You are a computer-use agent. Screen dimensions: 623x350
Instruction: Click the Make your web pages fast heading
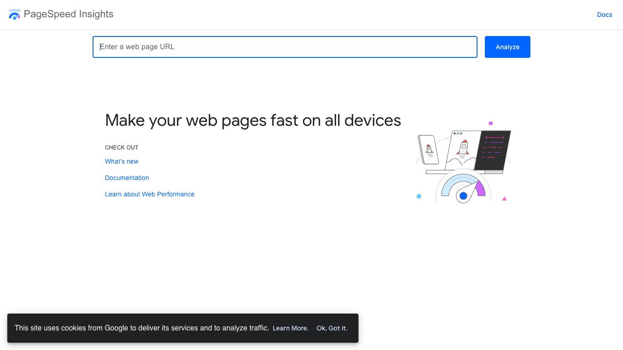pyautogui.click(x=253, y=120)
